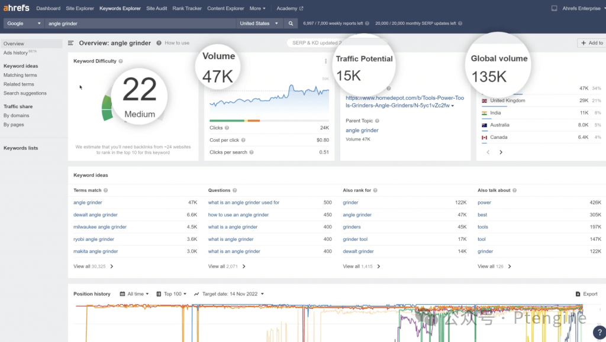
Task: Open the Top 100 positions dropdown
Action: [172, 294]
